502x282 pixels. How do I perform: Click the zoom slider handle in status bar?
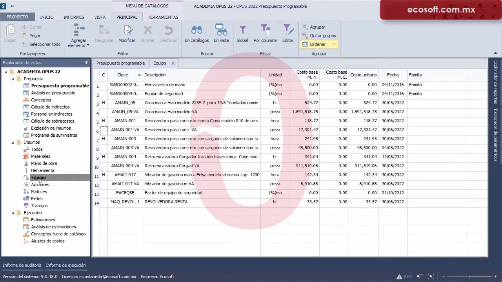469,277
